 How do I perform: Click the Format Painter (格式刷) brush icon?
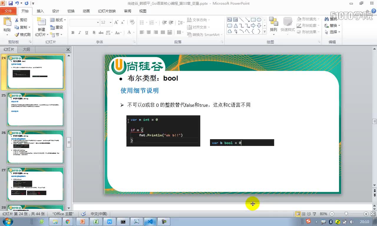tap(16, 35)
